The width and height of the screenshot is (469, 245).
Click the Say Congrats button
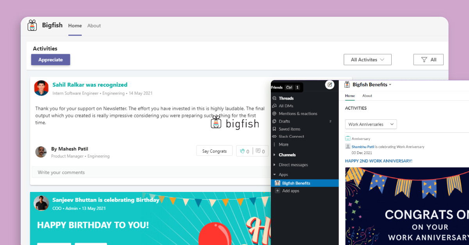[x=214, y=151]
